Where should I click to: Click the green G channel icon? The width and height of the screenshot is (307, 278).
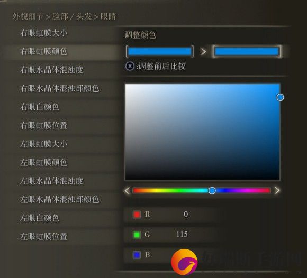[x=137, y=235]
